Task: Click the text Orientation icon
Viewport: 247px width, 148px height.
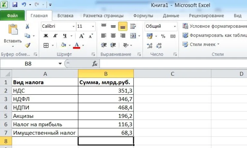Action: point(126,45)
